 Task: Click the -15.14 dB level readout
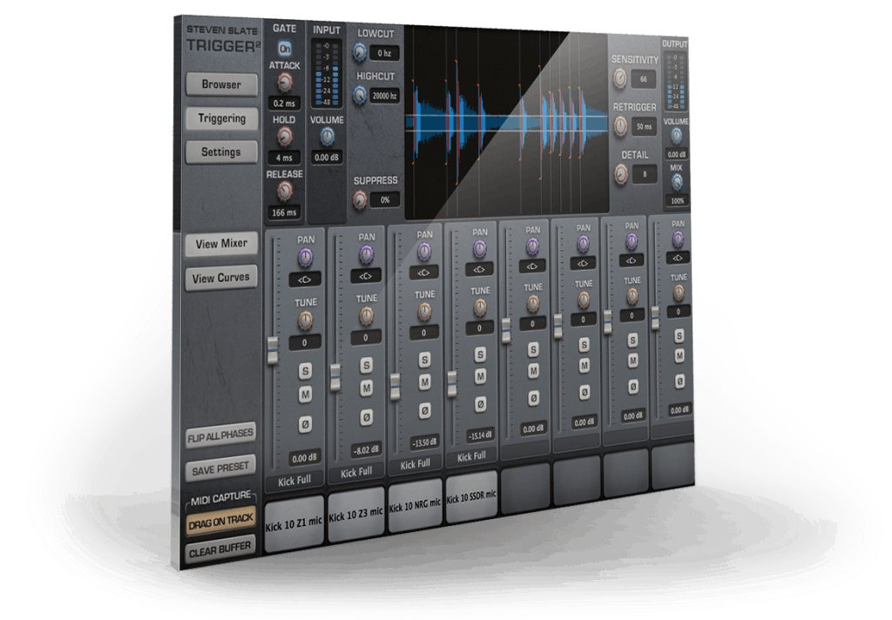[x=480, y=435]
